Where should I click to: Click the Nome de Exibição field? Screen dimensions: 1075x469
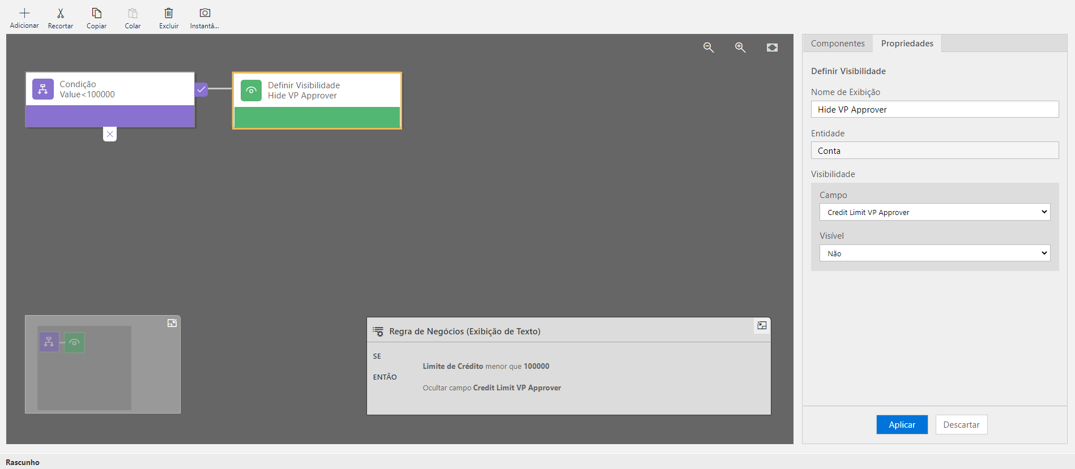935,109
